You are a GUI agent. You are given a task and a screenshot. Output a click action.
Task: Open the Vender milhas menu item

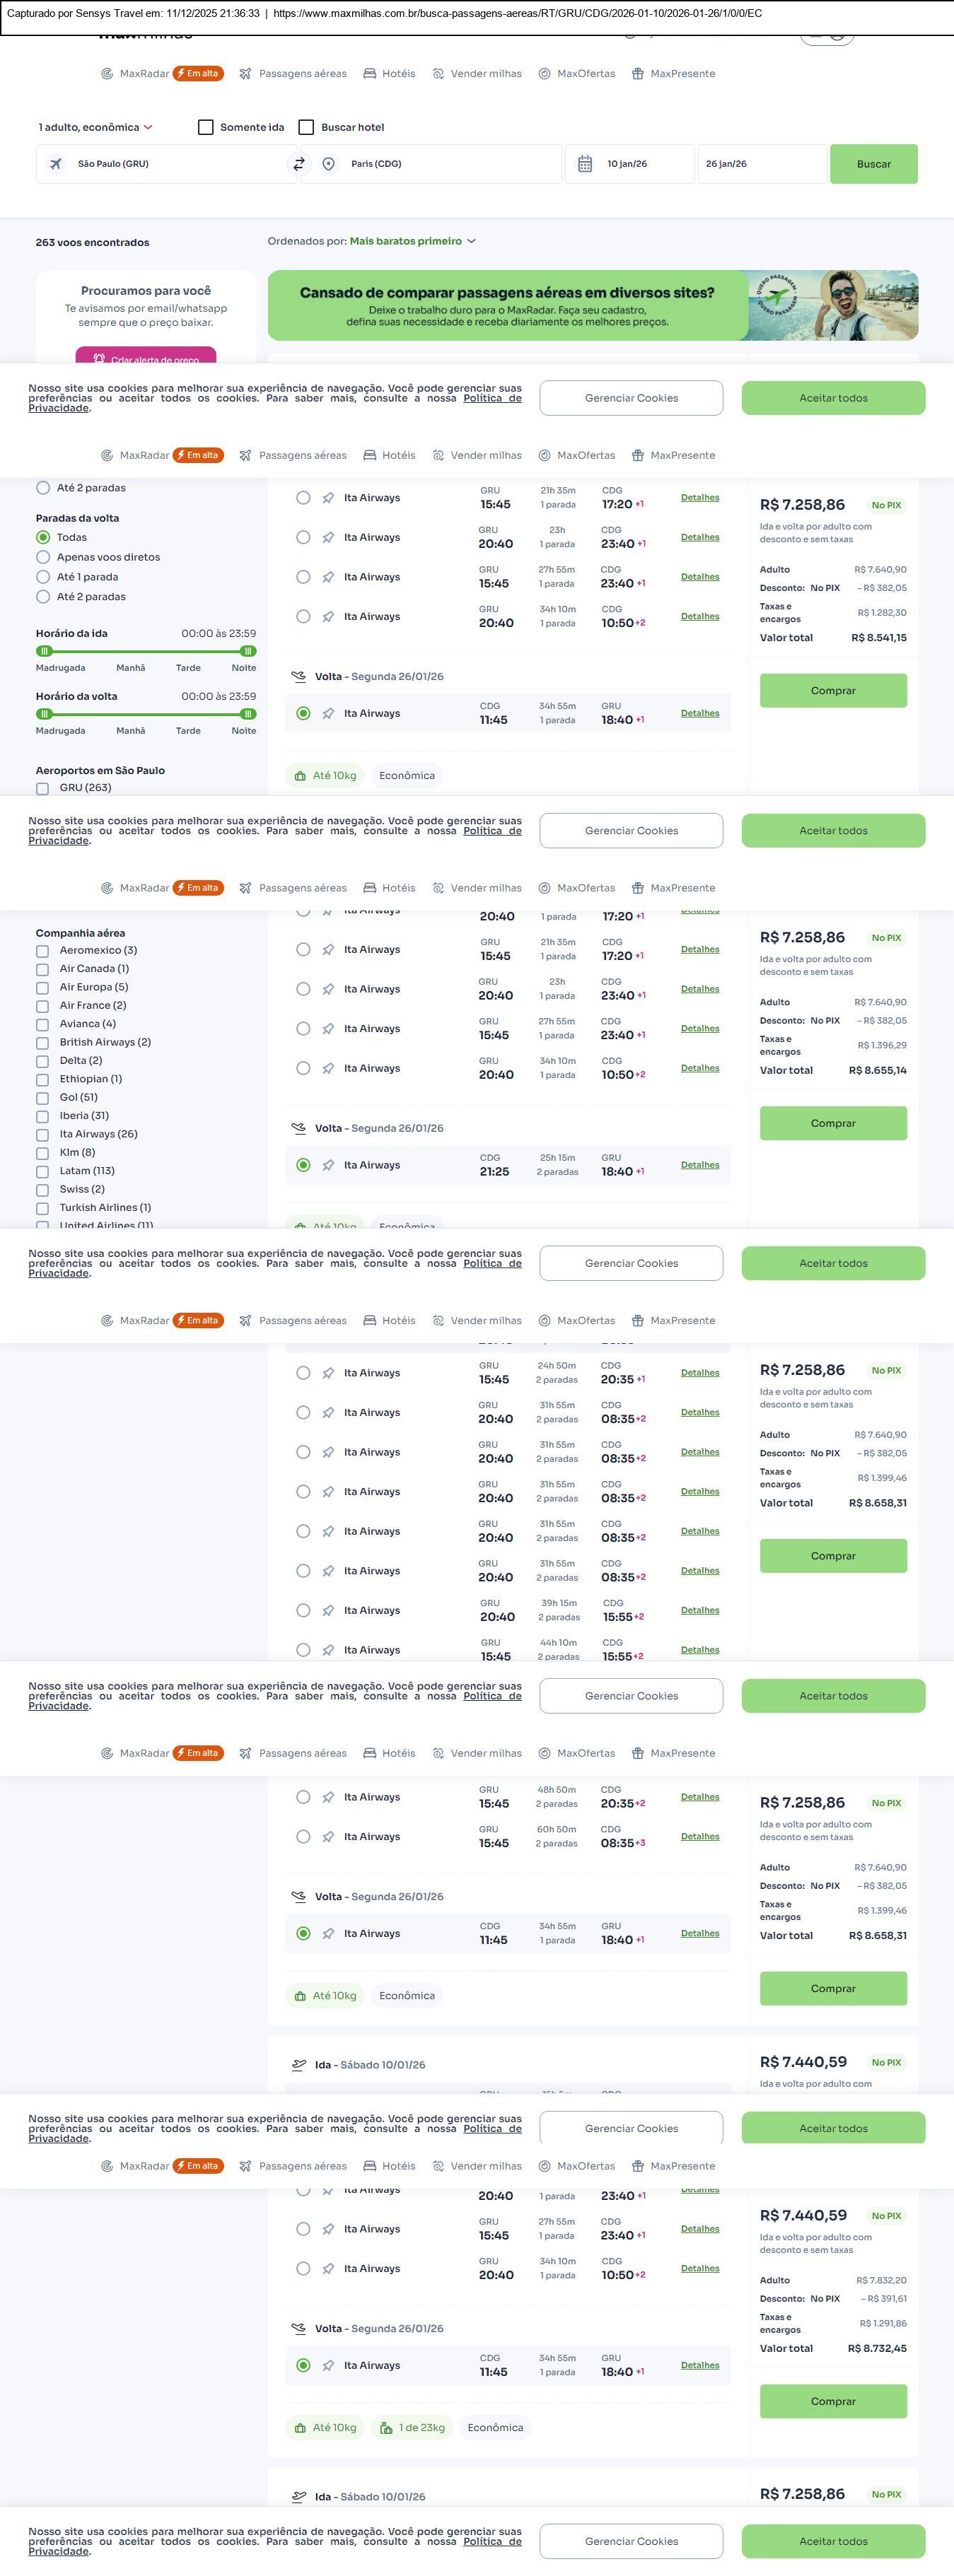click(477, 74)
